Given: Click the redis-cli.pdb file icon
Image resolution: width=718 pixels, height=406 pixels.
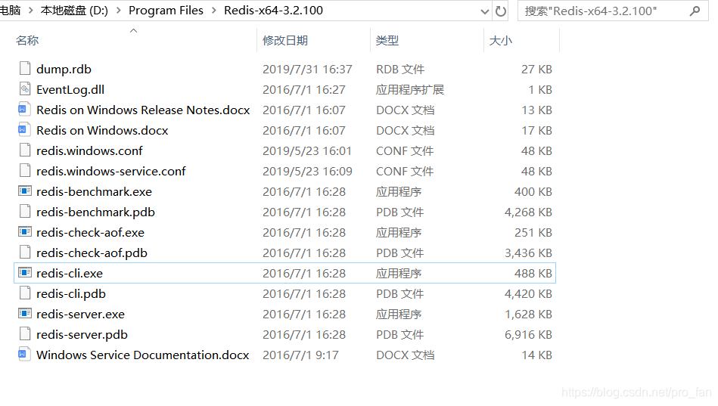Looking at the screenshot, I should coord(25,293).
